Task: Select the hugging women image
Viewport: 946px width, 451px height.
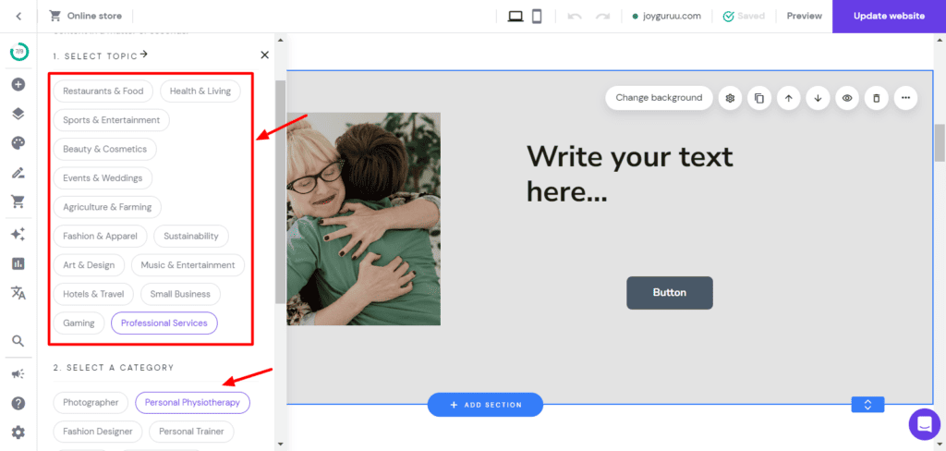Action: click(x=363, y=218)
